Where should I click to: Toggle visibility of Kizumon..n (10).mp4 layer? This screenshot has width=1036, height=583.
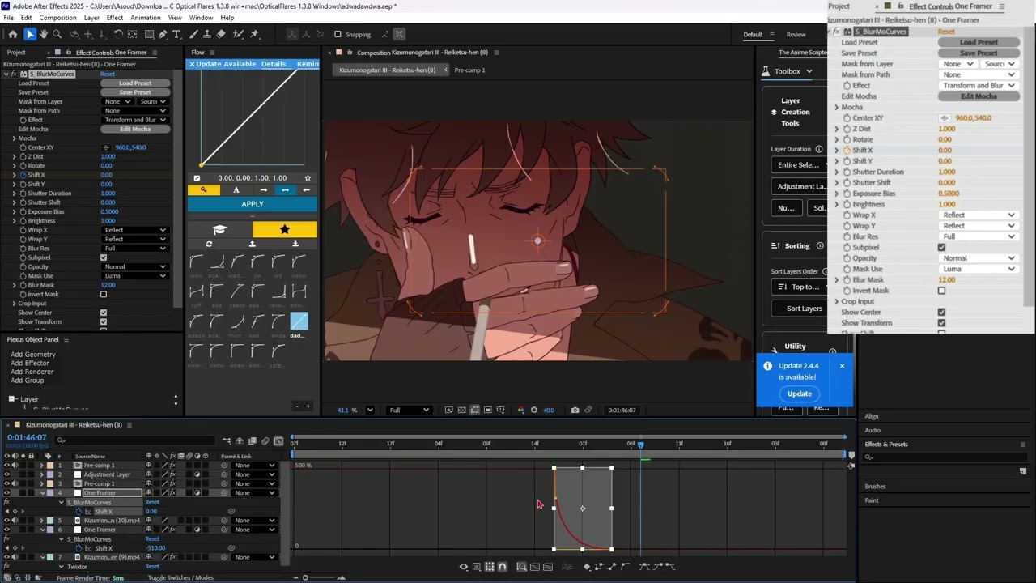pos(6,521)
